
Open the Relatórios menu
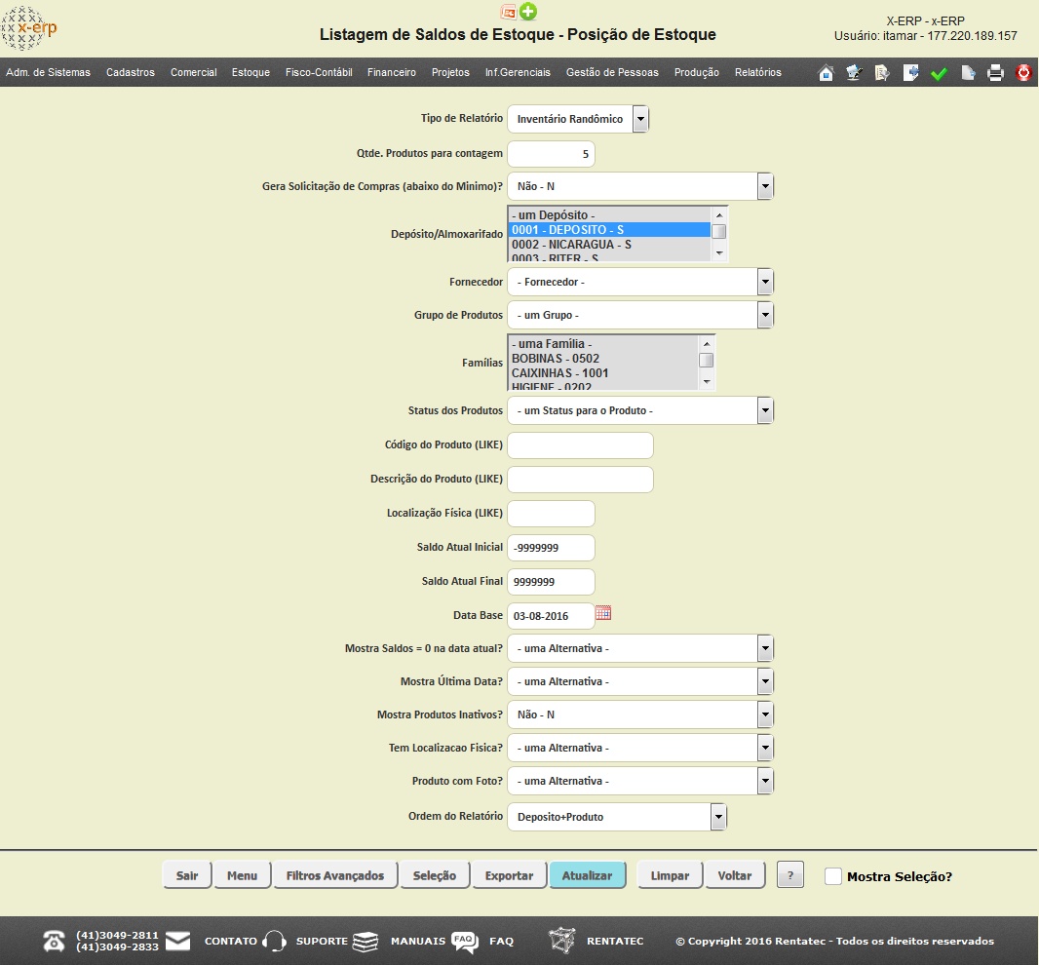point(758,72)
